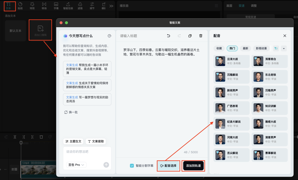Select the 云泽大叔 voice option
The width and height of the screenshot is (298, 180).
pyautogui.click(x=231, y=61)
